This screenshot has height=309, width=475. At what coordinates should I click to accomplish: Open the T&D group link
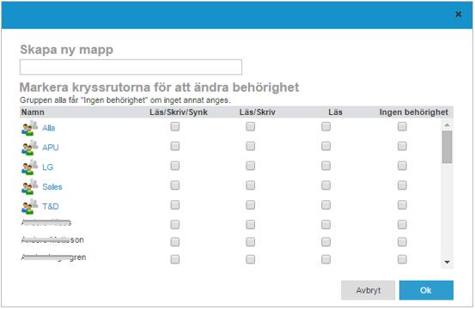(x=51, y=207)
